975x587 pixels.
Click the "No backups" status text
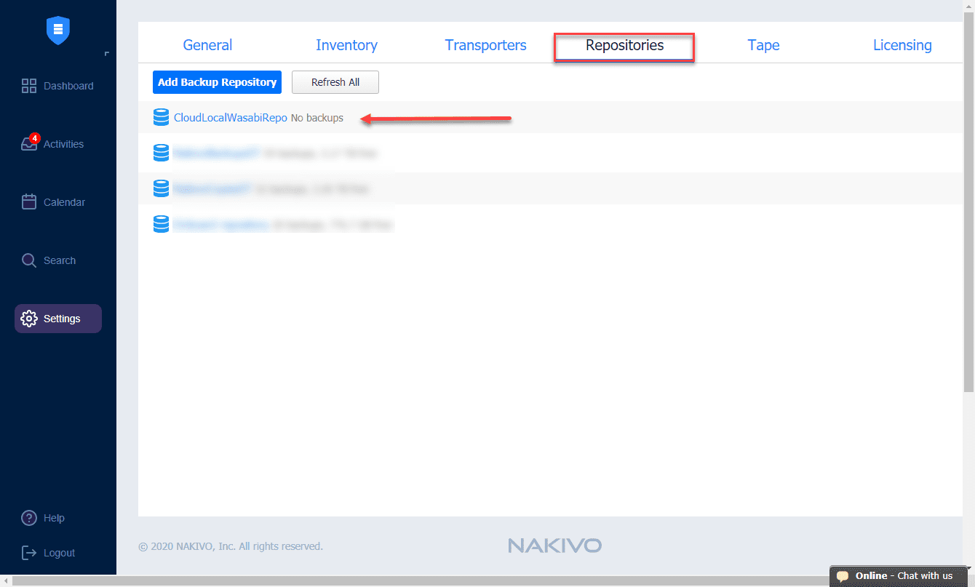317,118
